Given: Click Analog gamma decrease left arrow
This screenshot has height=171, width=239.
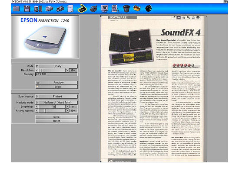Looking at the screenshot, I should [x=37, y=111].
